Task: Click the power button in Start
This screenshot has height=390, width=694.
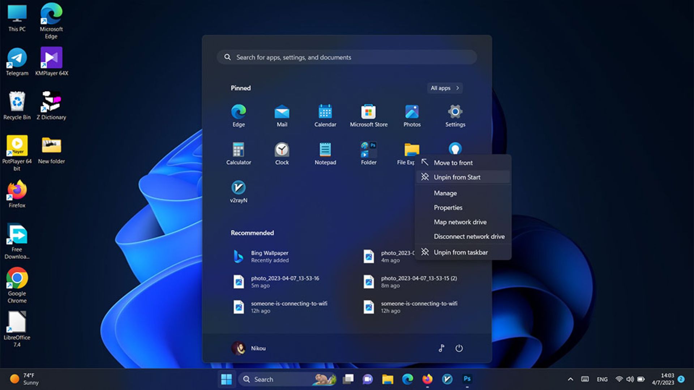Action: coord(459,348)
